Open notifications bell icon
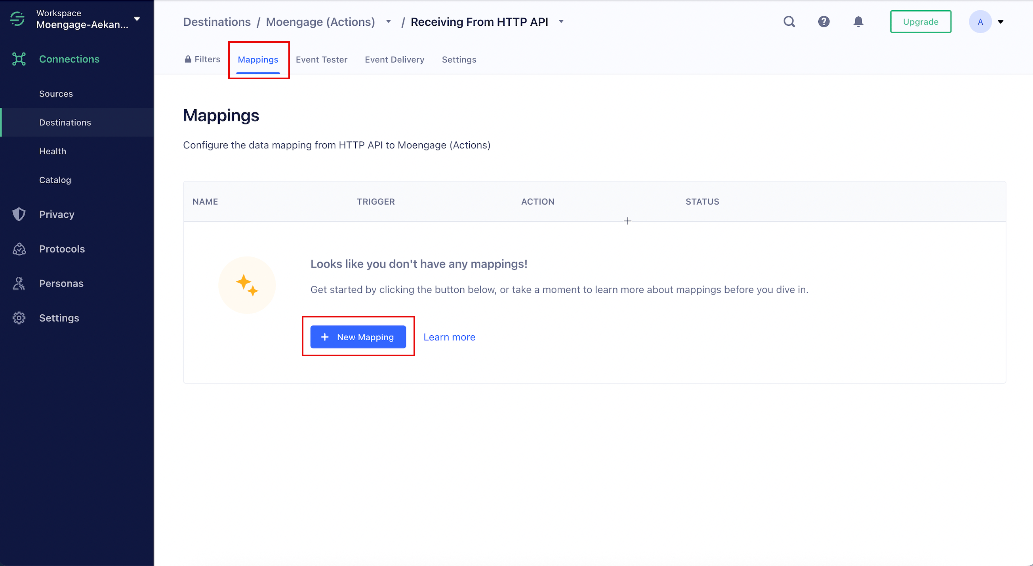The height and width of the screenshot is (566, 1033). (x=858, y=22)
